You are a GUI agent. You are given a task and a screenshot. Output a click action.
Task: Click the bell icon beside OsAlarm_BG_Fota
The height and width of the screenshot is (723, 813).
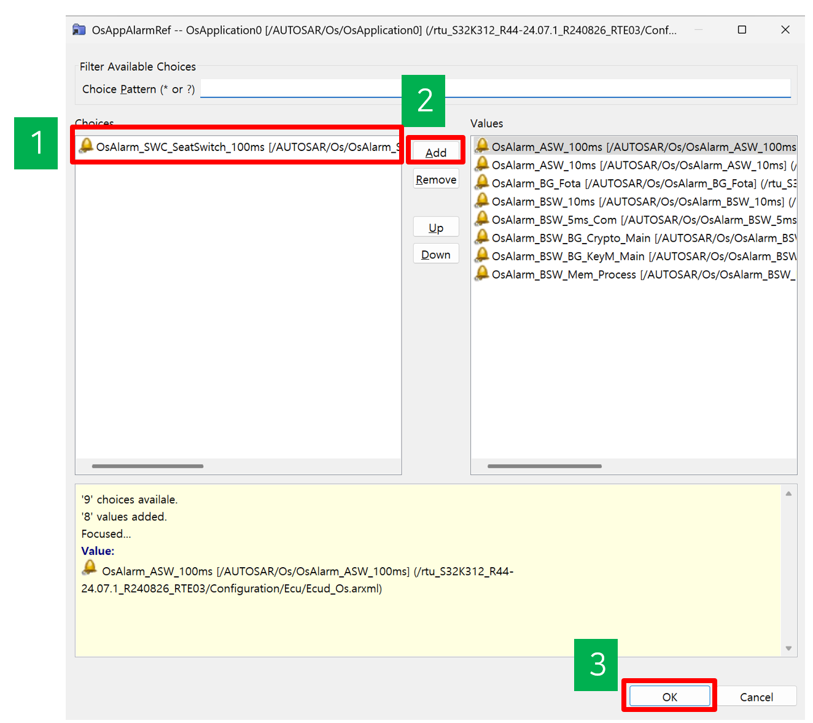point(482,183)
